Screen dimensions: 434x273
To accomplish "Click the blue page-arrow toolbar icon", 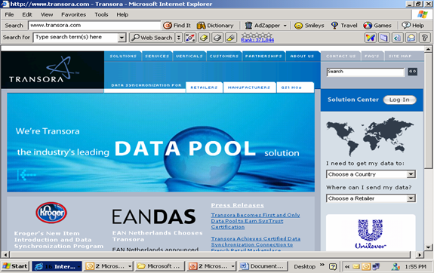I will pos(398,38).
